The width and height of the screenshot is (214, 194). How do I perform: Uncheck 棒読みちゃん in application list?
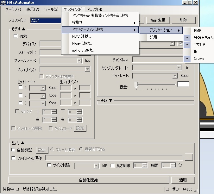[x=199, y=38]
